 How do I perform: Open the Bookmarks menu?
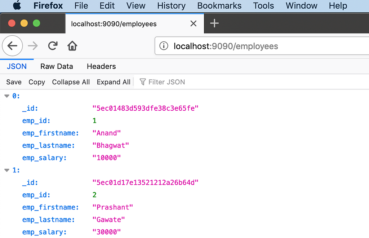[x=219, y=6]
